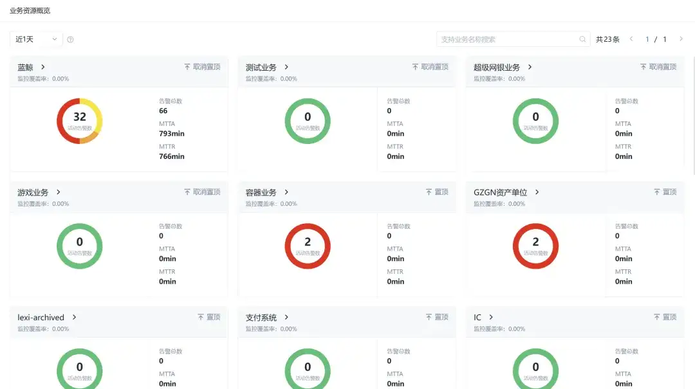The width and height of the screenshot is (695, 389).
Task: Open the 蓝鲸 business title
Action: point(25,68)
